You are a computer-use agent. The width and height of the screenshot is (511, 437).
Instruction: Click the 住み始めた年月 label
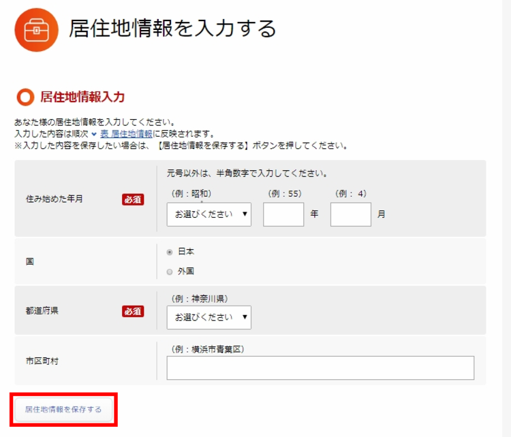click(x=54, y=199)
